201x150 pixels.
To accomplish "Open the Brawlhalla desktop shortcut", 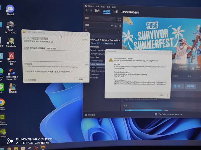I will pos(11,42).
